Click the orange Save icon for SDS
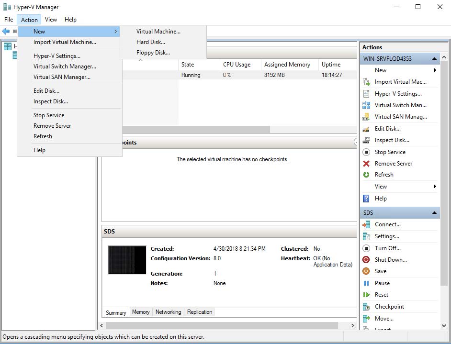The image size is (451, 344). point(366,271)
